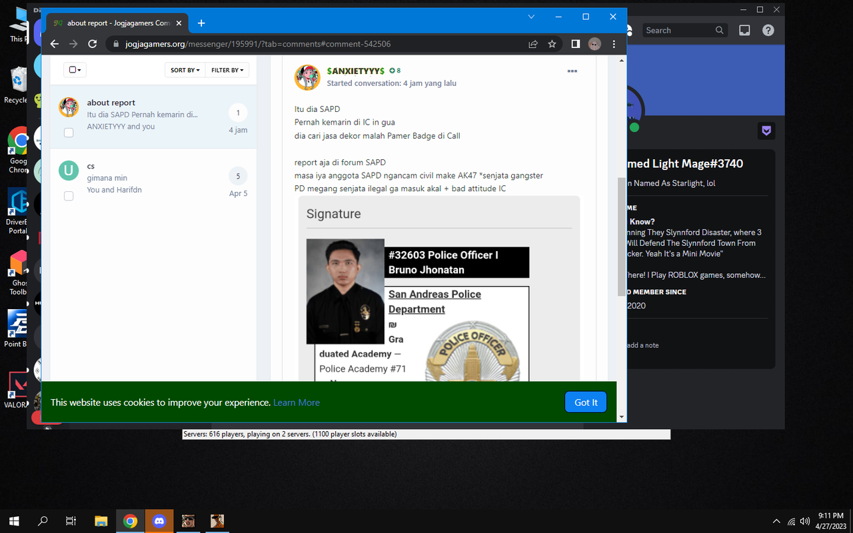Select VALORANT desktop shortcut

(x=17, y=390)
